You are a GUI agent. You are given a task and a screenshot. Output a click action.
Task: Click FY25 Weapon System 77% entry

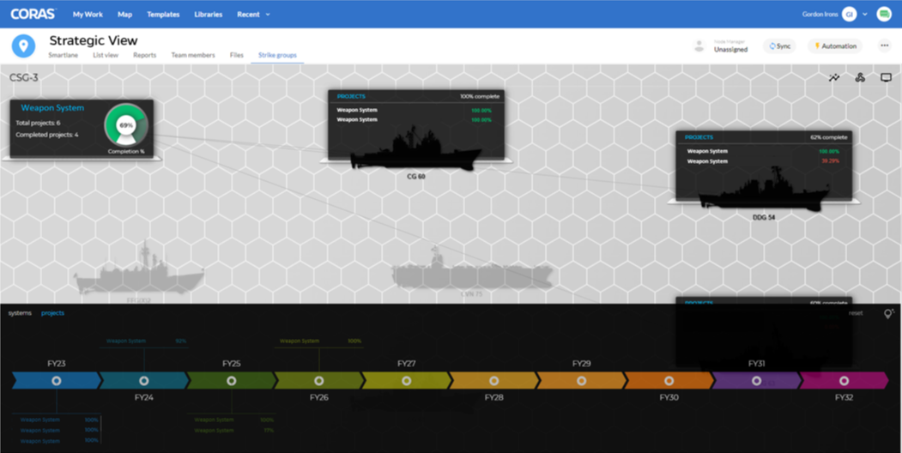(233, 430)
